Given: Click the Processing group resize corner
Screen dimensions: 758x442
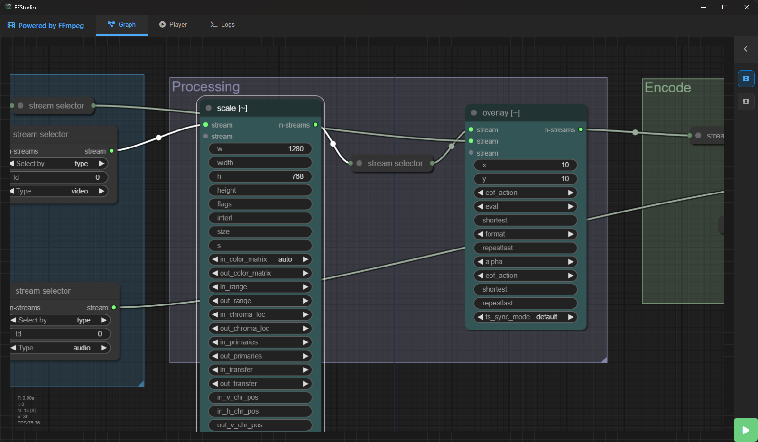Looking at the screenshot, I should point(604,360).
